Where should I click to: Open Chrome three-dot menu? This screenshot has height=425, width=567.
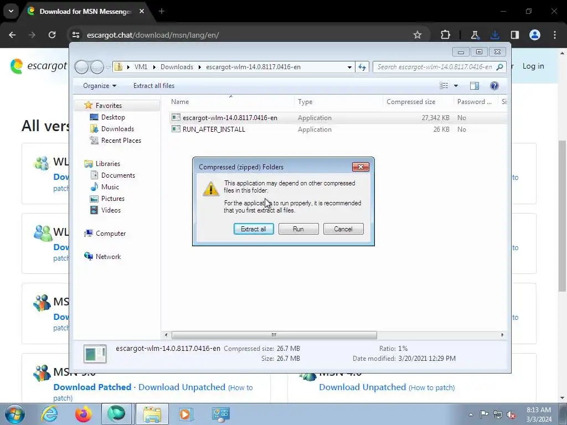tap(555, 35)
